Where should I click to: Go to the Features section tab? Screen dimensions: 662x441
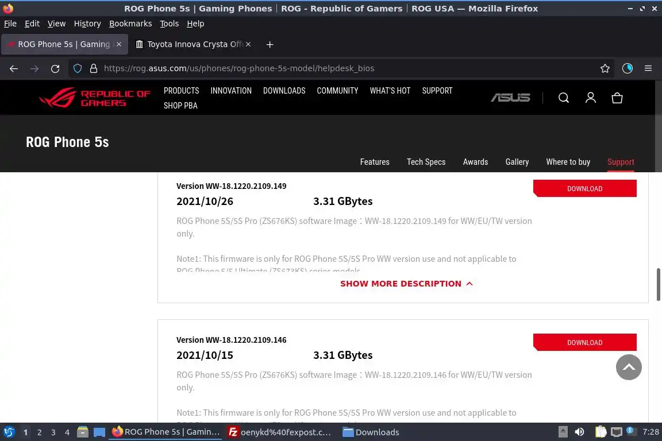pyautogui.click(x=375, y=162)
